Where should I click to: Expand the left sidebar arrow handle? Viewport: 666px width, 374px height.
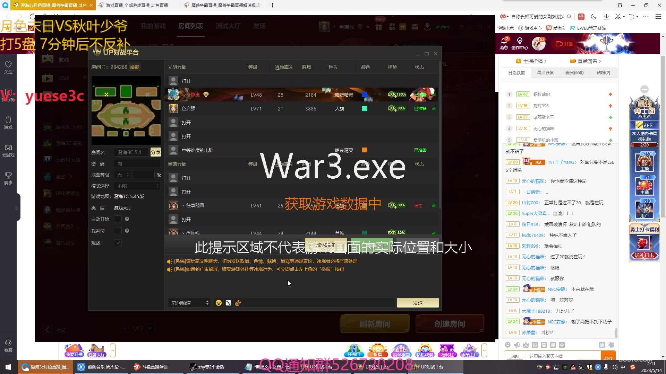(16, 208)
